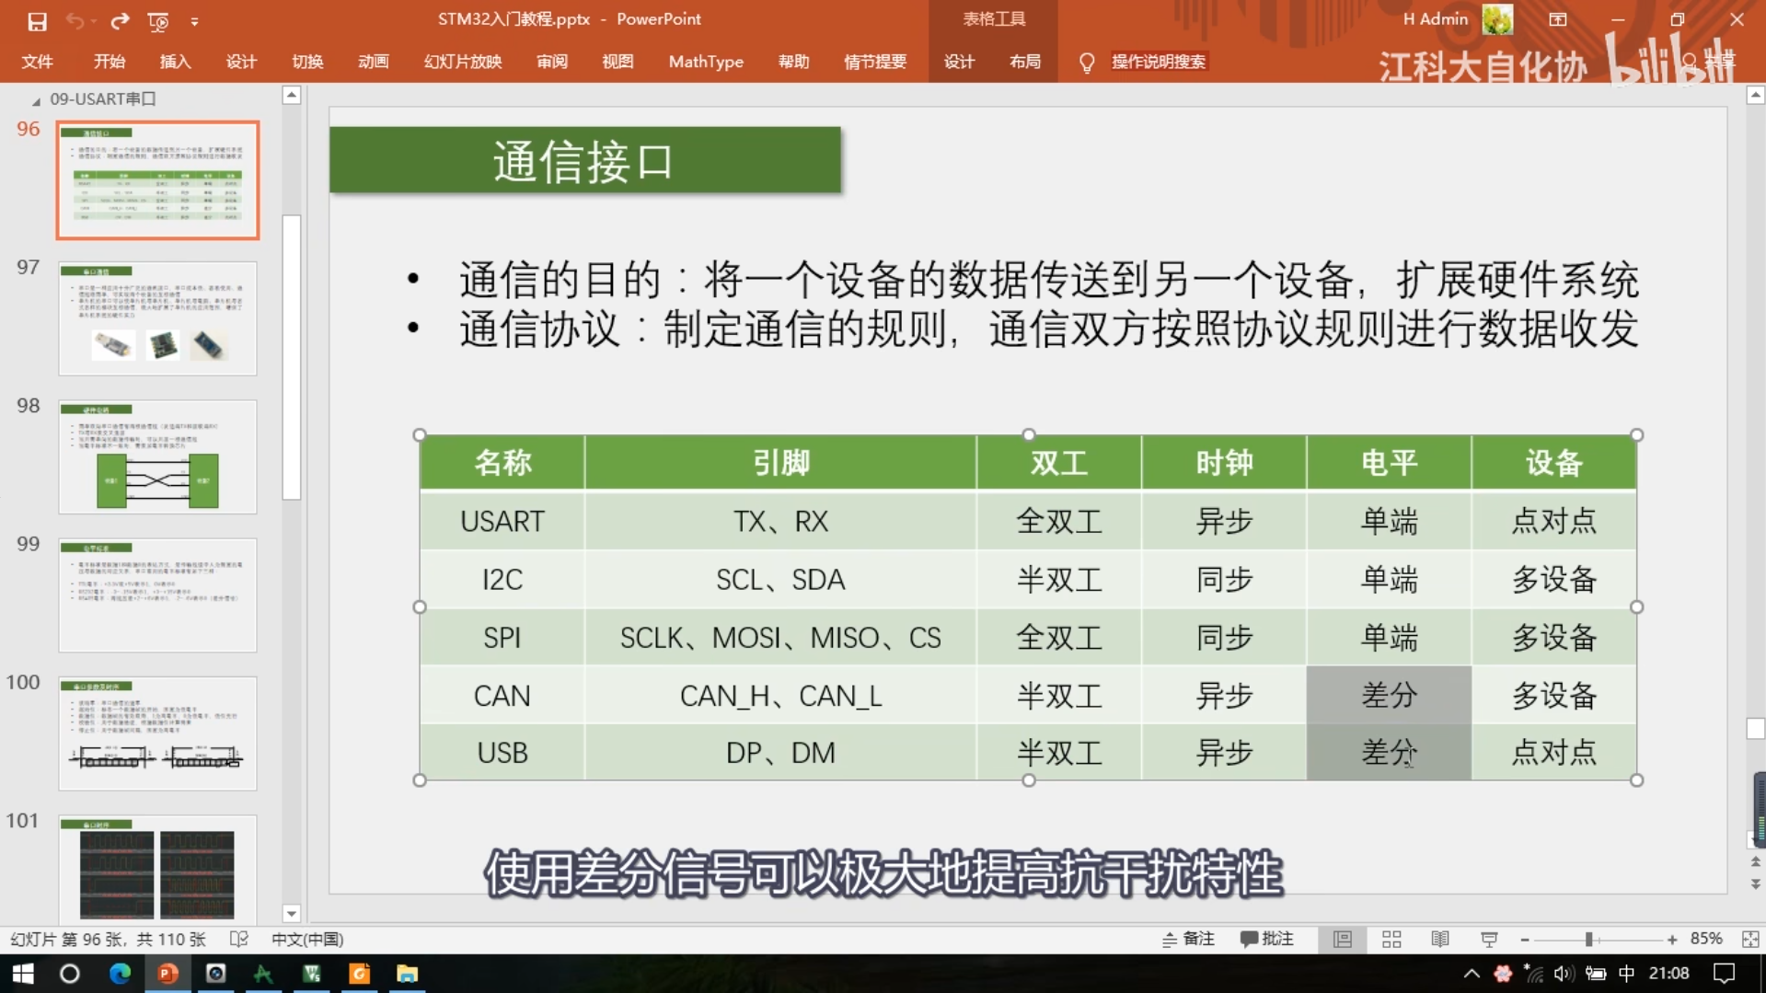Viewport: 1766px width, 993px height.
Task: Click the zoom-in plus button
Action: (x=1671, y=939)
